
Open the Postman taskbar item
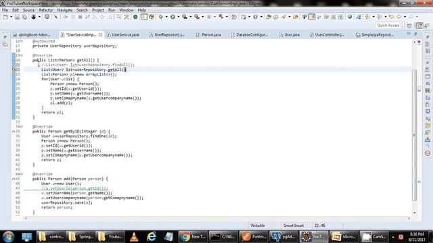click(x=253, y=237)
